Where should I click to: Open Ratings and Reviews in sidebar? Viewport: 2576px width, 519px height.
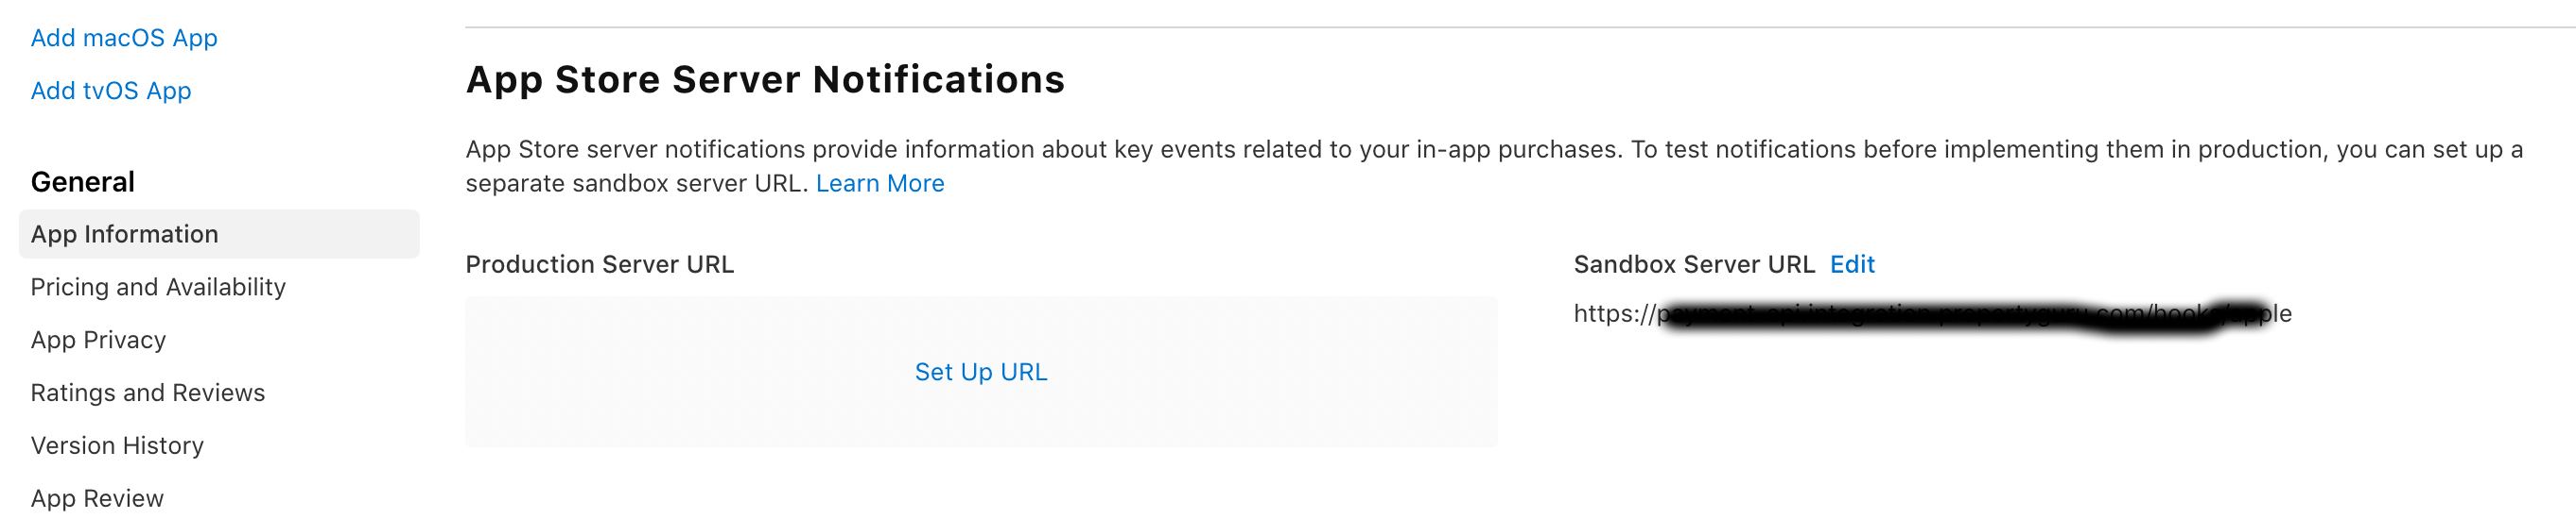point(148,393)
